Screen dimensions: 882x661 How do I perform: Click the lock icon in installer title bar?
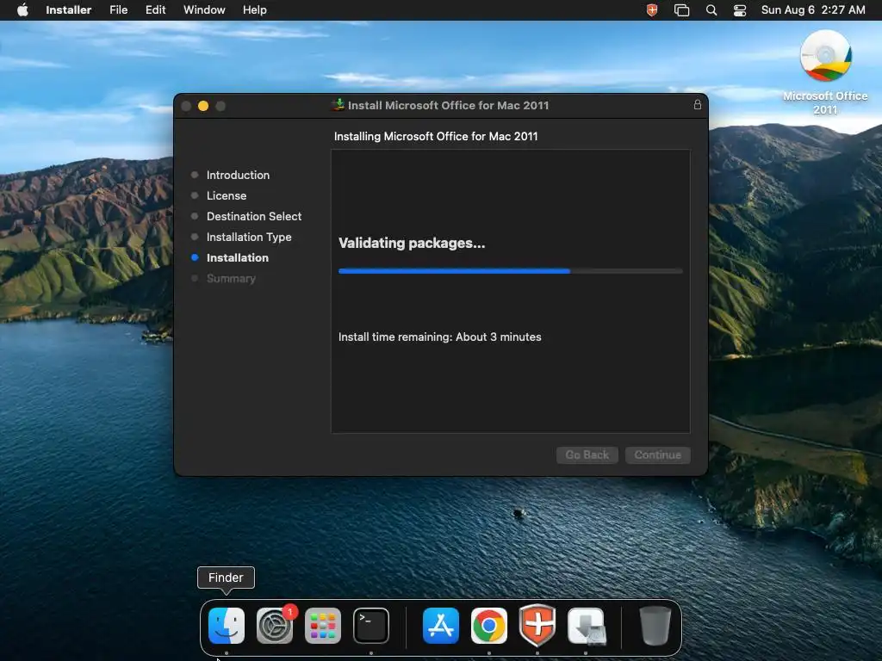pyautogui.click(x=698, y=104)
